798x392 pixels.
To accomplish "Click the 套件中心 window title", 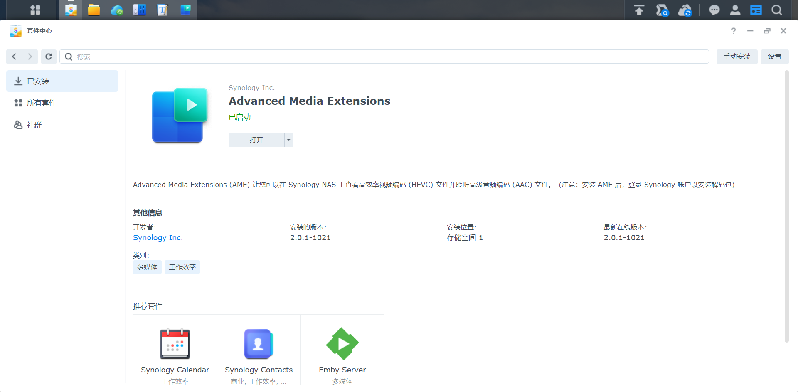I will point(39,31).
